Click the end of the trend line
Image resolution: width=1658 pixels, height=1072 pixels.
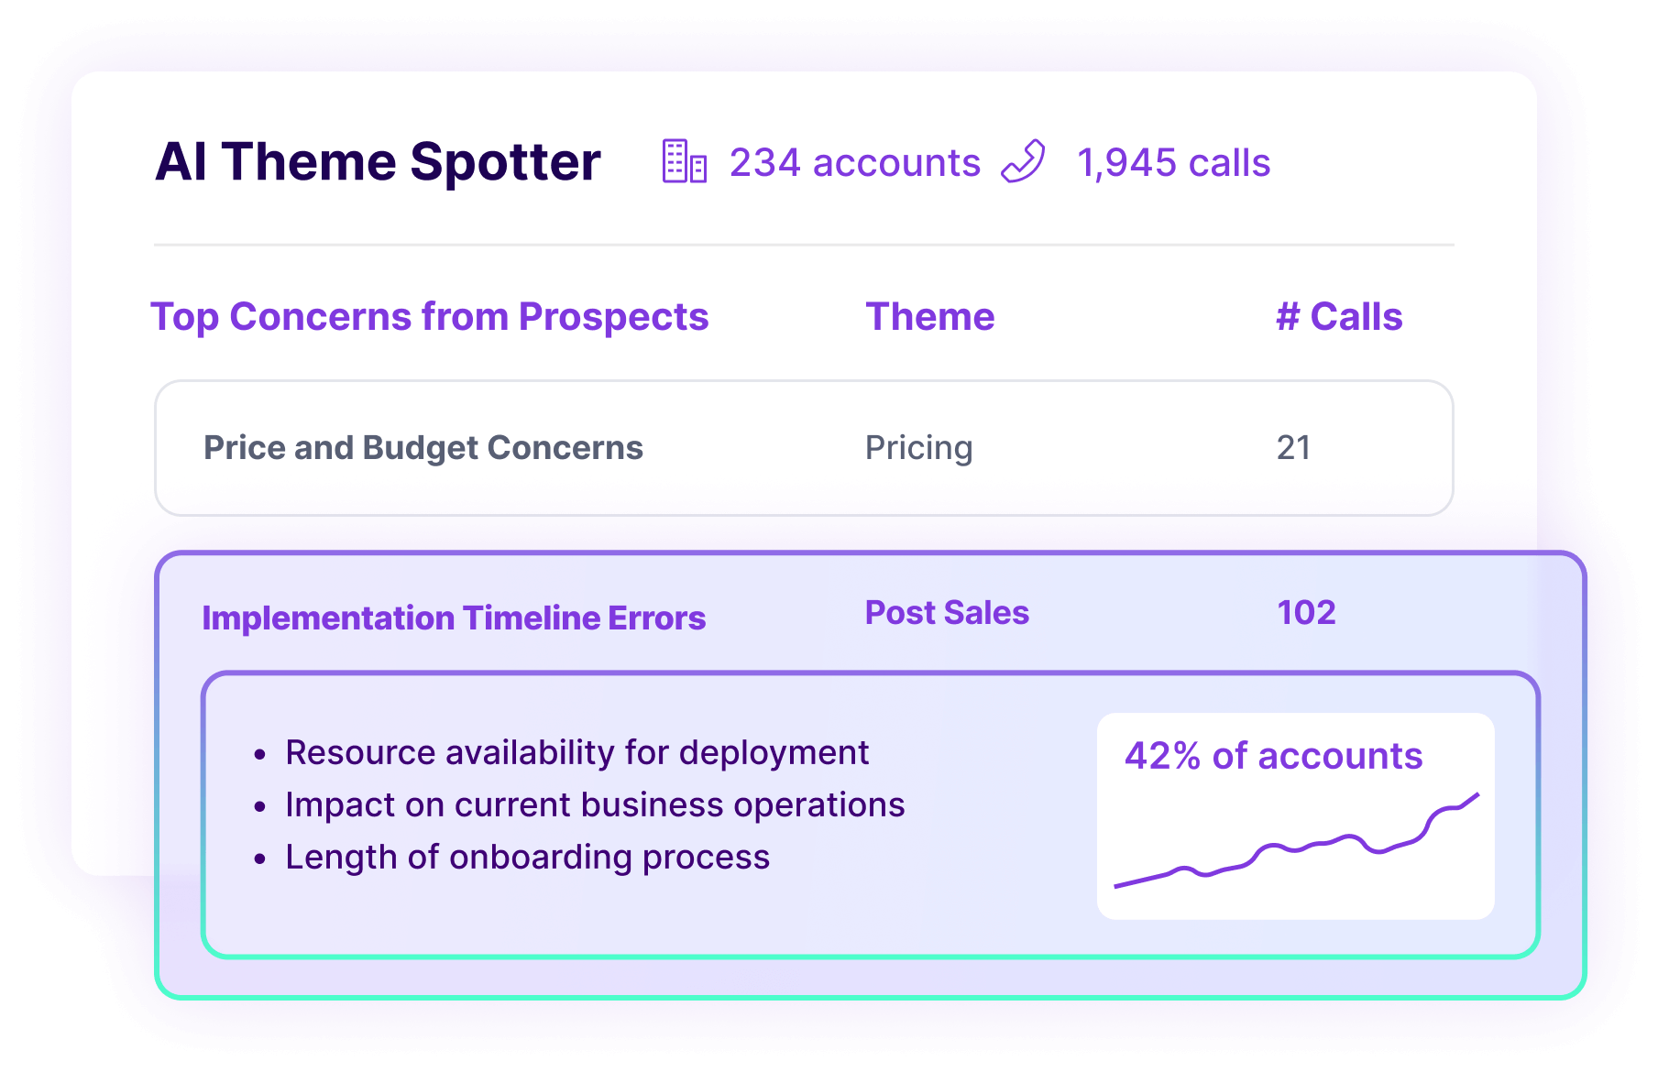click(1477, 795)
